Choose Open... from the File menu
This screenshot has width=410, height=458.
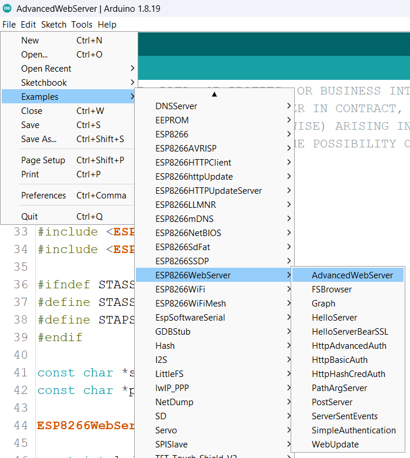click(68, 55)
